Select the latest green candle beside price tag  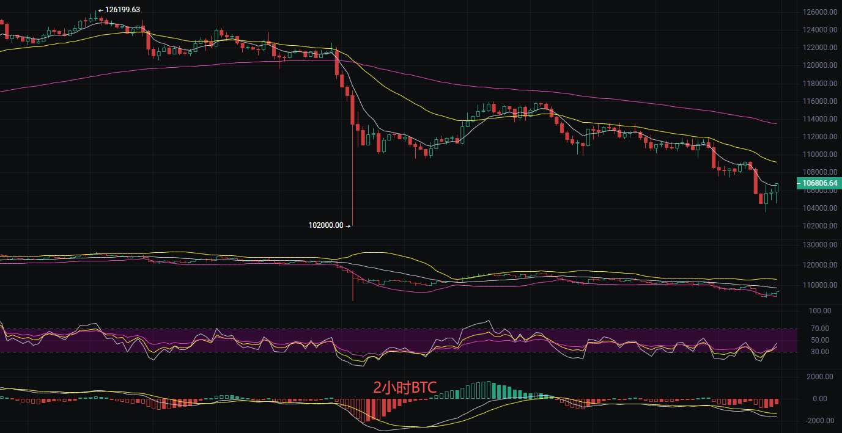point(777,187)
